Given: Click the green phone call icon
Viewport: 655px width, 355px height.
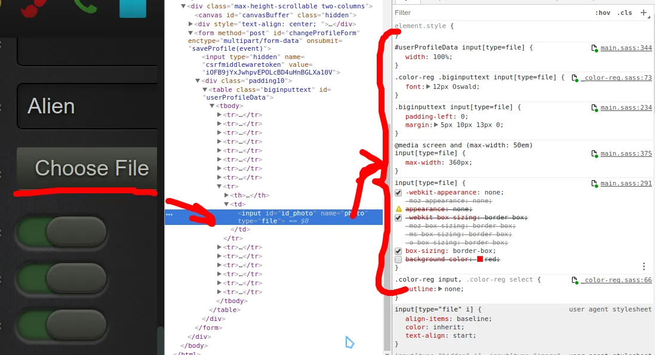Looking at the screenshot, I should tap(85, 6).
